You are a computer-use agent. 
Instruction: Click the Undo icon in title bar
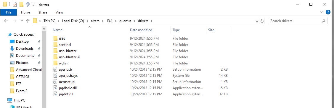pyautogui.click(x=28, y=4)
